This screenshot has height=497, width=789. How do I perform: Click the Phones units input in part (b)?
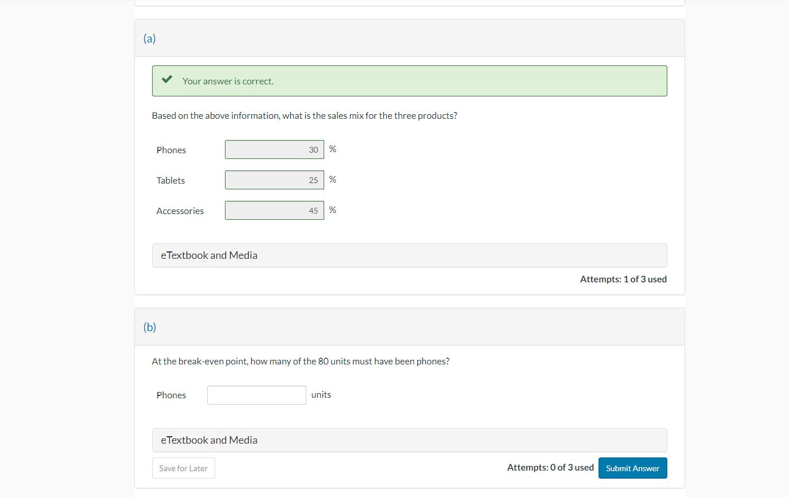click(x=256, y=395)
